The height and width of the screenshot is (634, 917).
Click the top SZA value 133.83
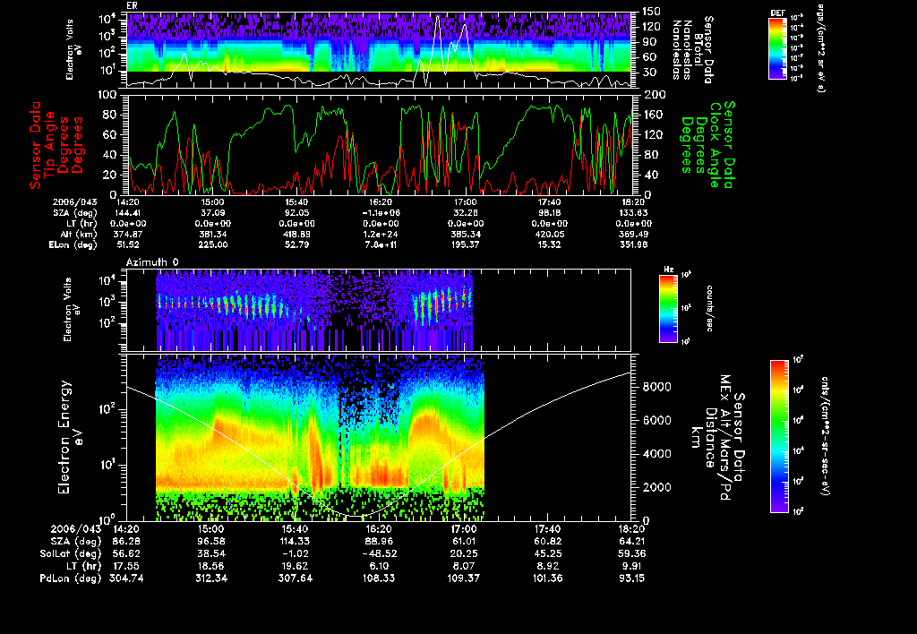click(633, 213)
